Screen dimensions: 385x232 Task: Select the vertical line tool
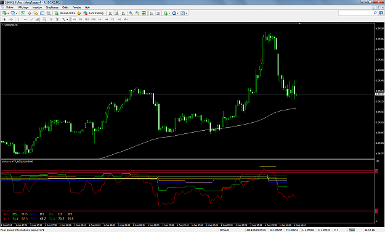[19, 19]
